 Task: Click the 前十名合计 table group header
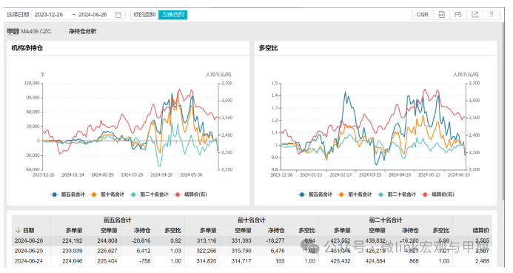(252, 220)
